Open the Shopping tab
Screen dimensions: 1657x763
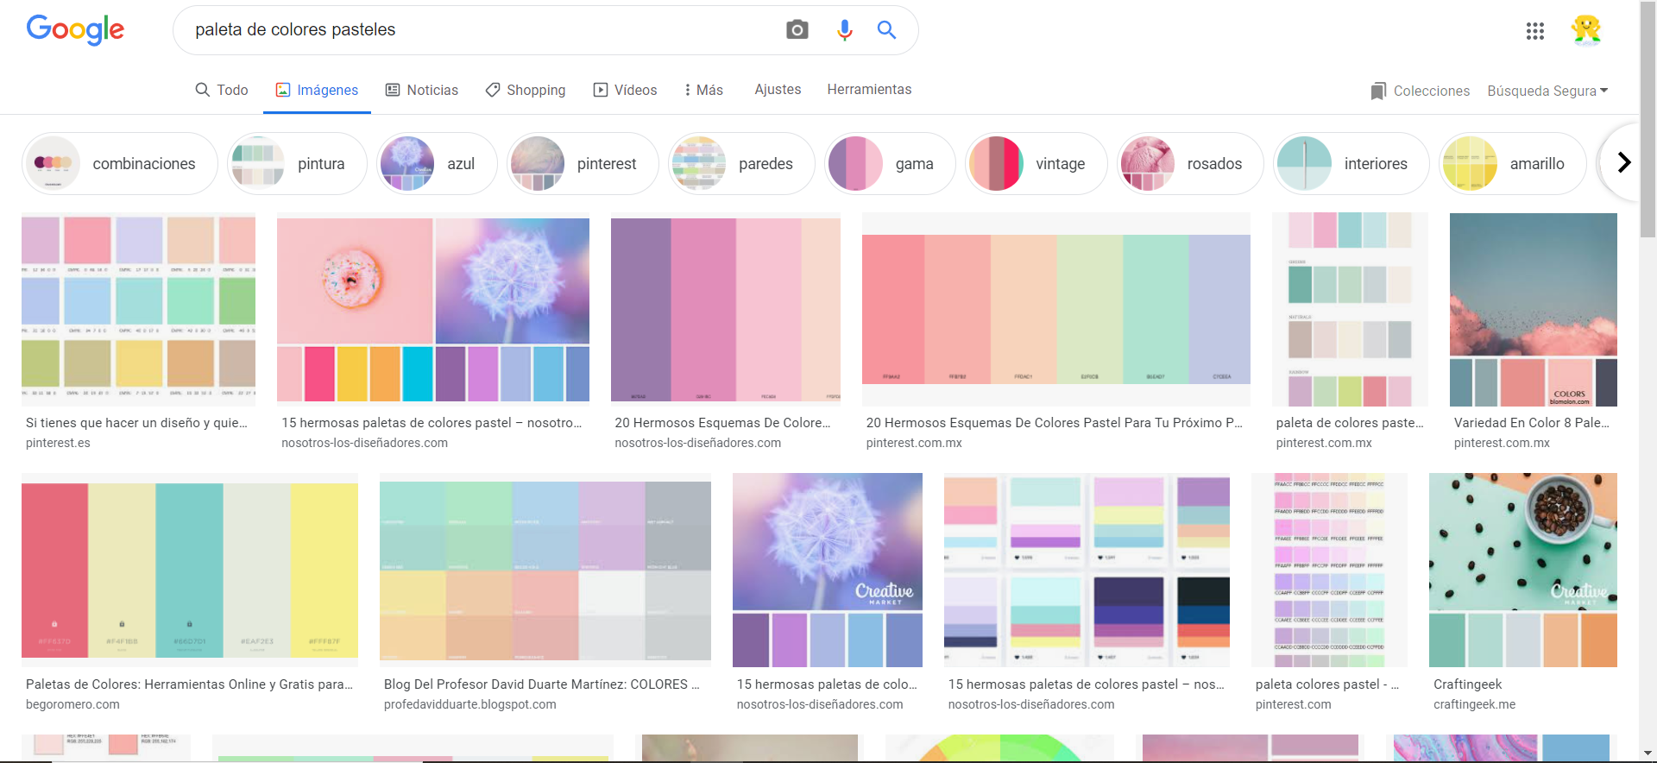[526, 90]
